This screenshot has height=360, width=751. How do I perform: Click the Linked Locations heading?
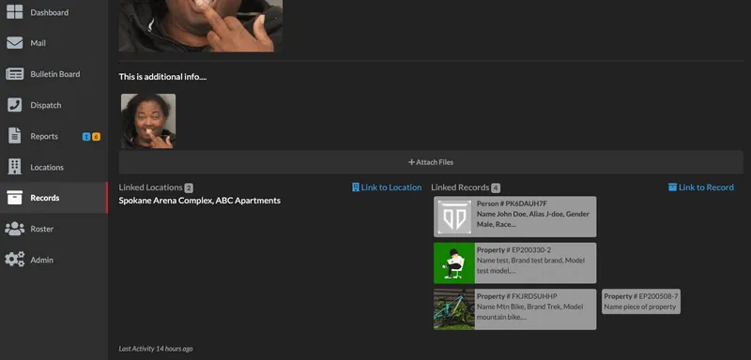[x=150, y=187]
